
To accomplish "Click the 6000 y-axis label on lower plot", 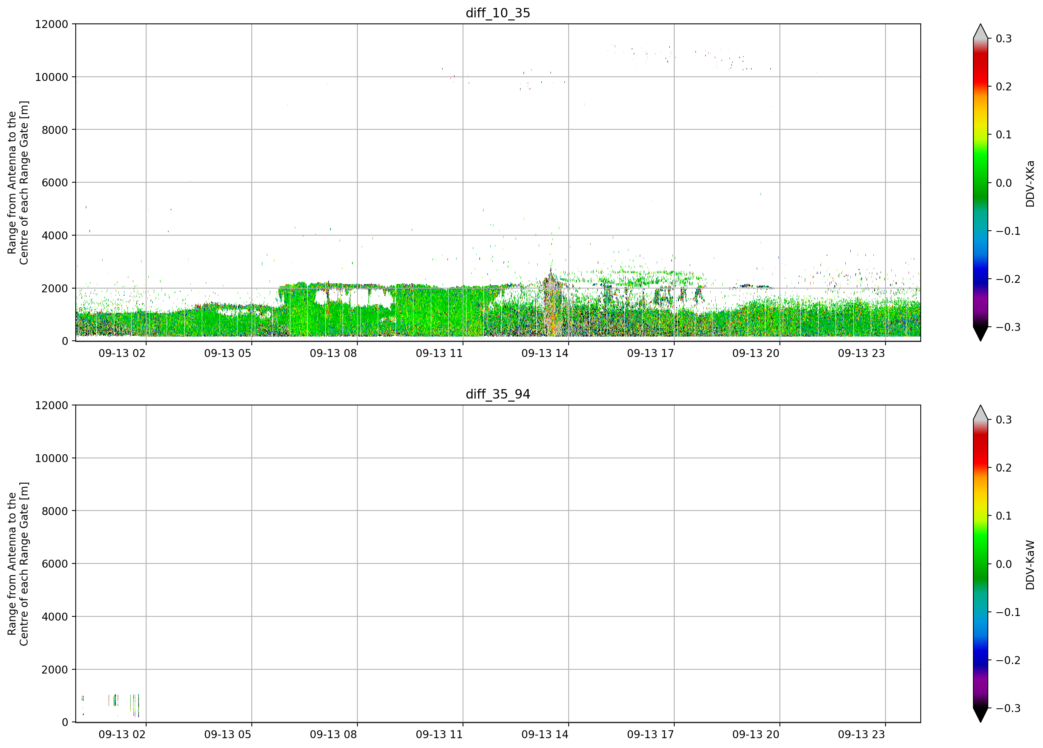I will tap(55, 564).
